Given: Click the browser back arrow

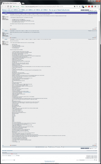Looking at the screenshot, I should click(3, 7).
